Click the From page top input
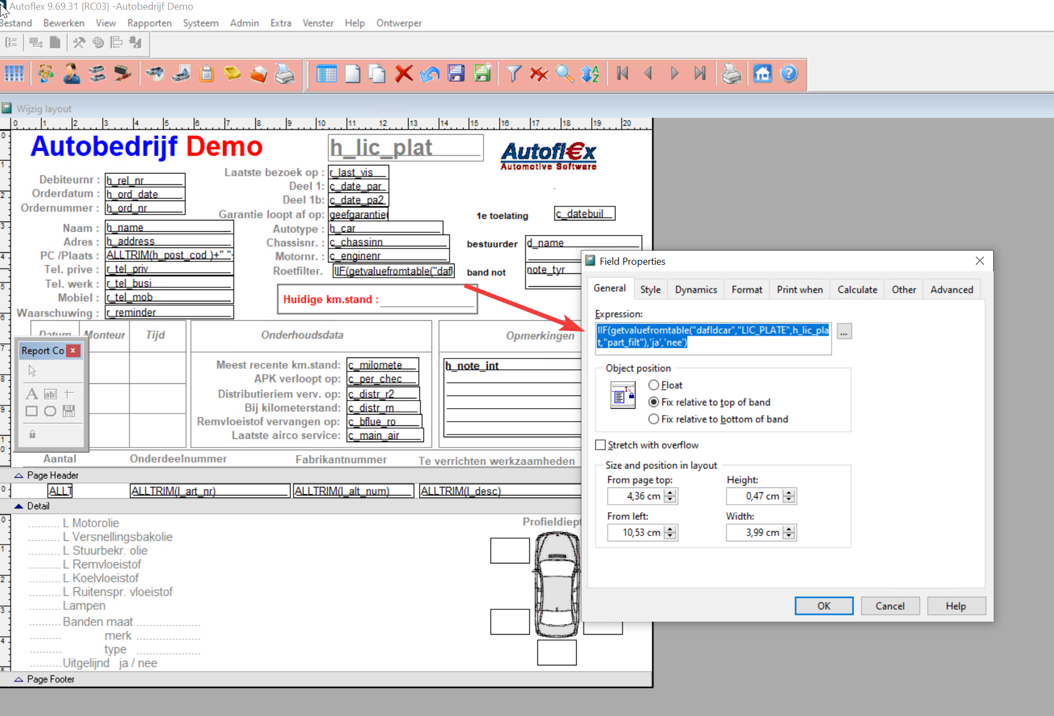Image resolution: width=1054 pixels, height=716 pixels. point(635,496)
